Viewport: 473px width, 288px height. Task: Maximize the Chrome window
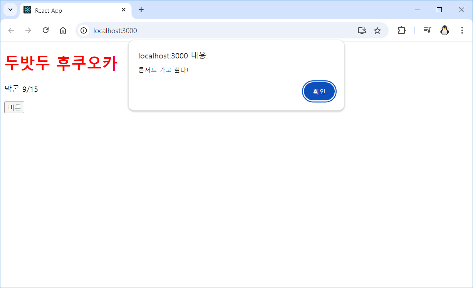tap(439, 10)
